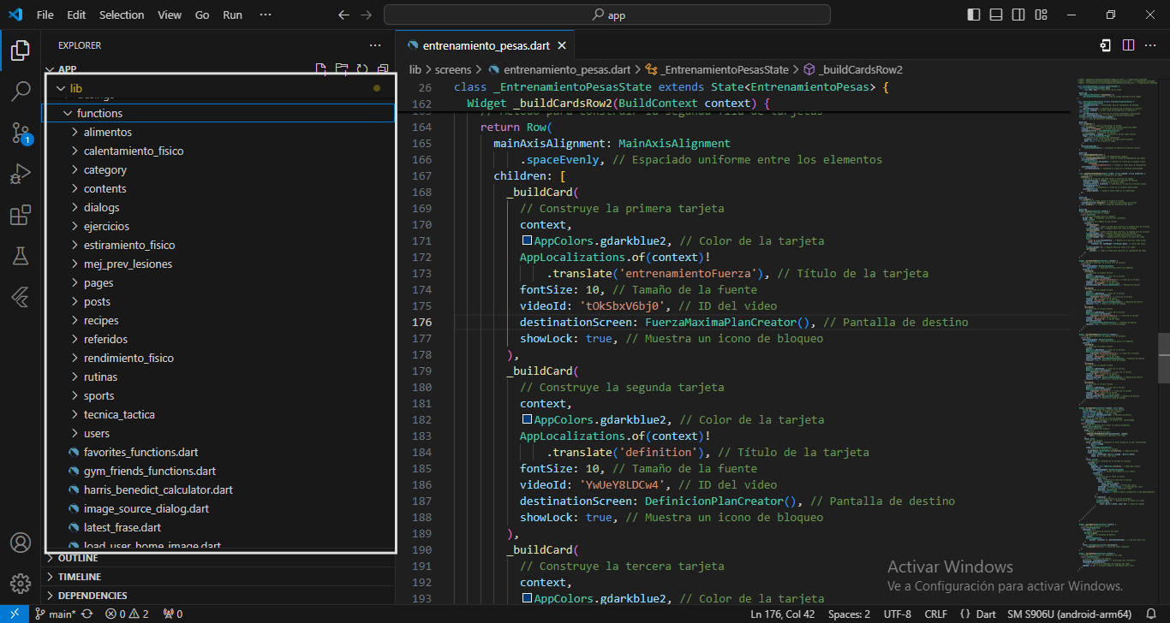
Task: Open Customize Layout button
Action: (x=1041, y=15)
